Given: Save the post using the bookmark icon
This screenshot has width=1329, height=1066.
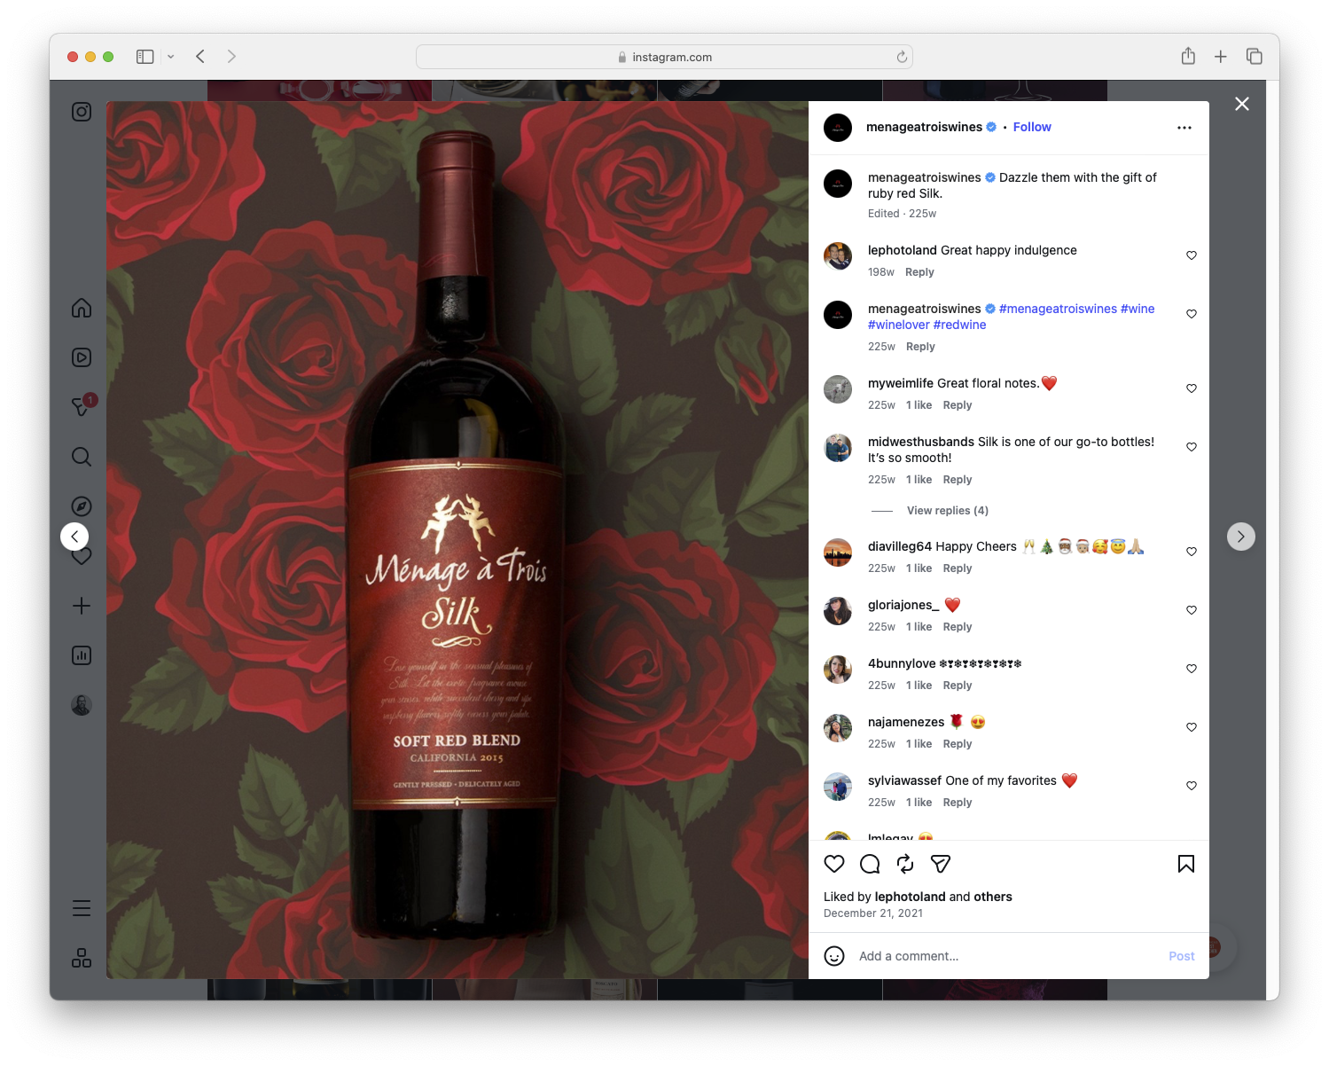Looking at the screenshot, I should click(1185, 863).
